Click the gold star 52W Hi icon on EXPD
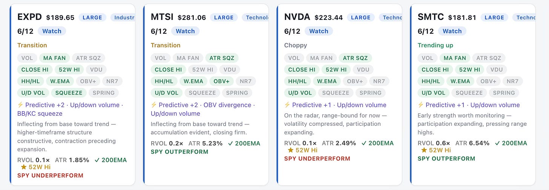 click(x=24, y=167)
